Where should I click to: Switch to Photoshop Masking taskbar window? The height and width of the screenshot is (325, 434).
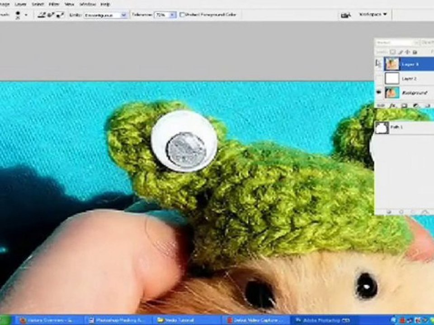[118, 320]
